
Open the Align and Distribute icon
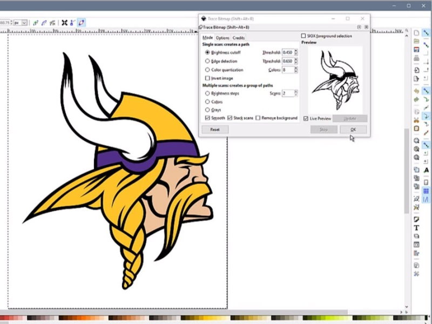pyautogui.click(x=416, y=253)
